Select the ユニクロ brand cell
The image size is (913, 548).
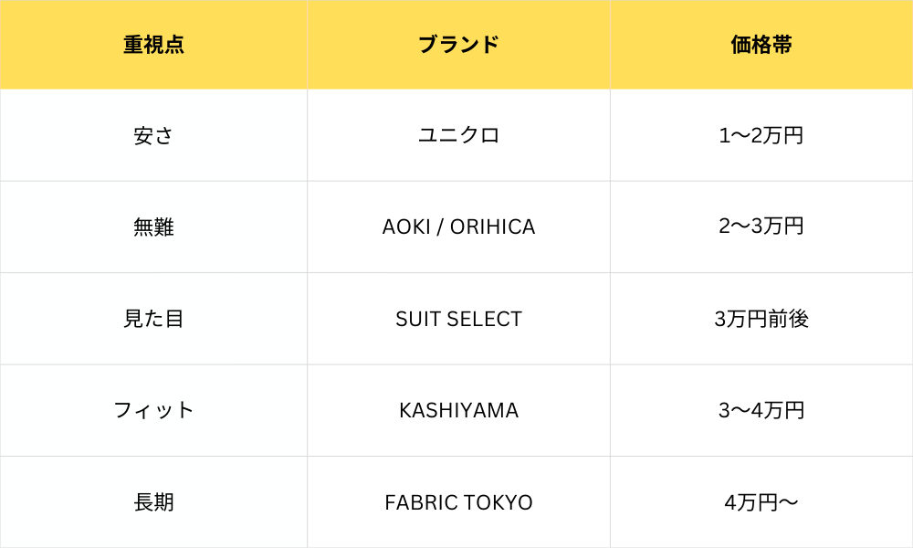[x=458, y=135]
